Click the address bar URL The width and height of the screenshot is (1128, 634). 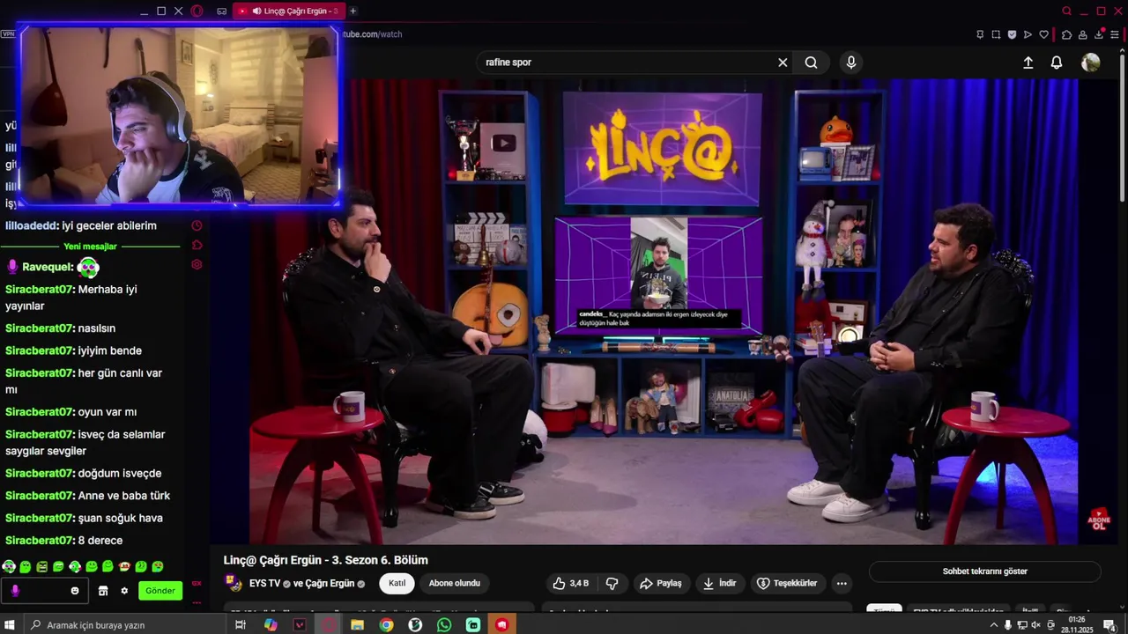pyautogui.click(x=372, y=34)
